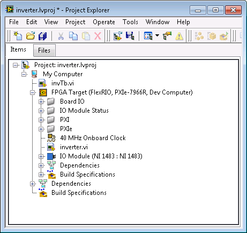Click the yellow warning triangle icon
This screenshot has height=233, width=247.
pos(179,36)
